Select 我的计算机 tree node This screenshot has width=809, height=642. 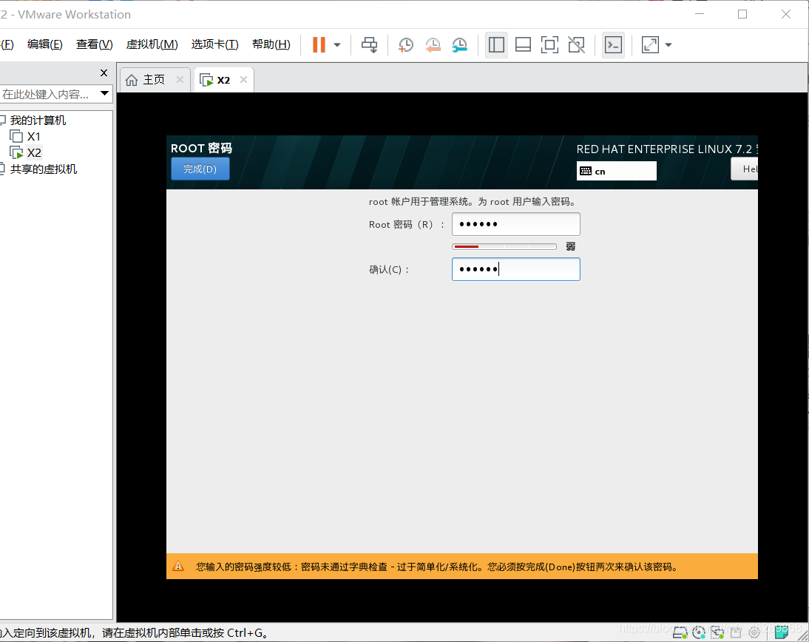(x=38, y=121)
